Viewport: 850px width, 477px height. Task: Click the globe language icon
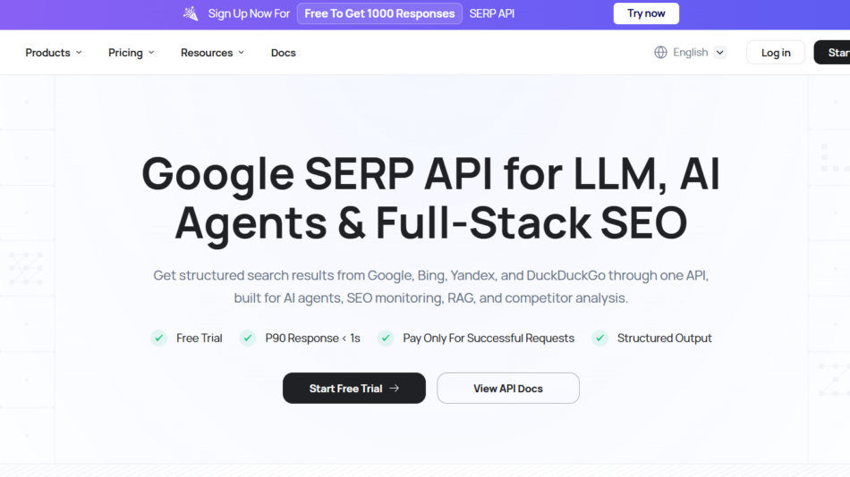click(660, 53)
